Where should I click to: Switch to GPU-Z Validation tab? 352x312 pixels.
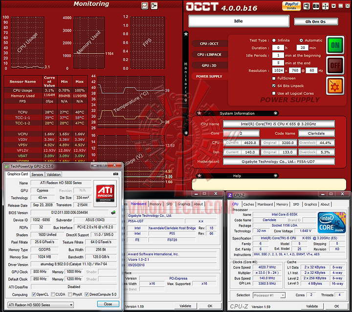click(x=54, y=174)
